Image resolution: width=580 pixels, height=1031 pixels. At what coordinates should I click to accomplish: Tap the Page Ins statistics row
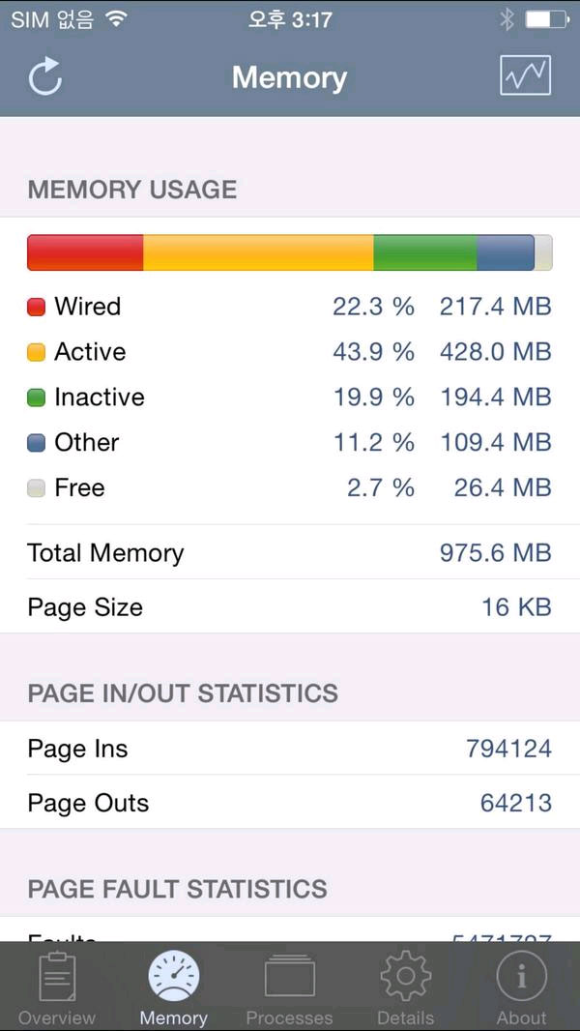(290, 749)
